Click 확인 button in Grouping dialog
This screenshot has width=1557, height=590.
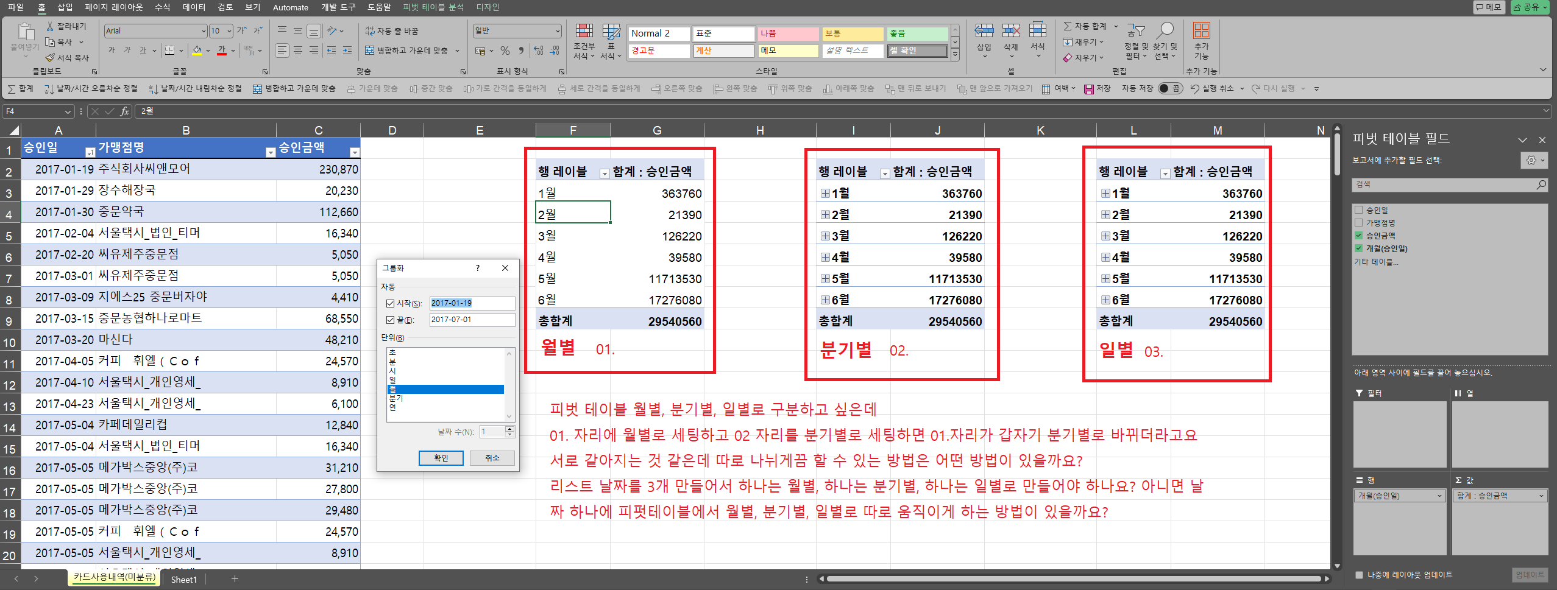441,458
